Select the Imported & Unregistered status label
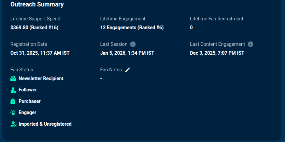 pos(45,124)
